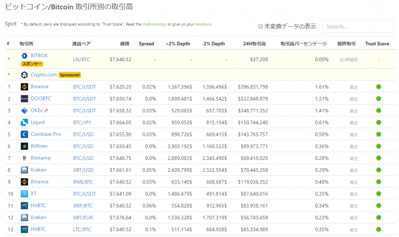The width and height of the screenshot is (399, 237).
Task: Click the Bitstamp logo icon
Action: point(25,158)
